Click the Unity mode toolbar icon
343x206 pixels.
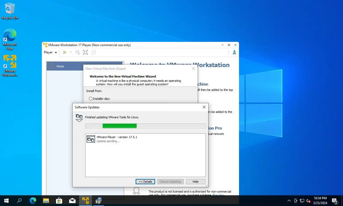click(x=94, y=52)
